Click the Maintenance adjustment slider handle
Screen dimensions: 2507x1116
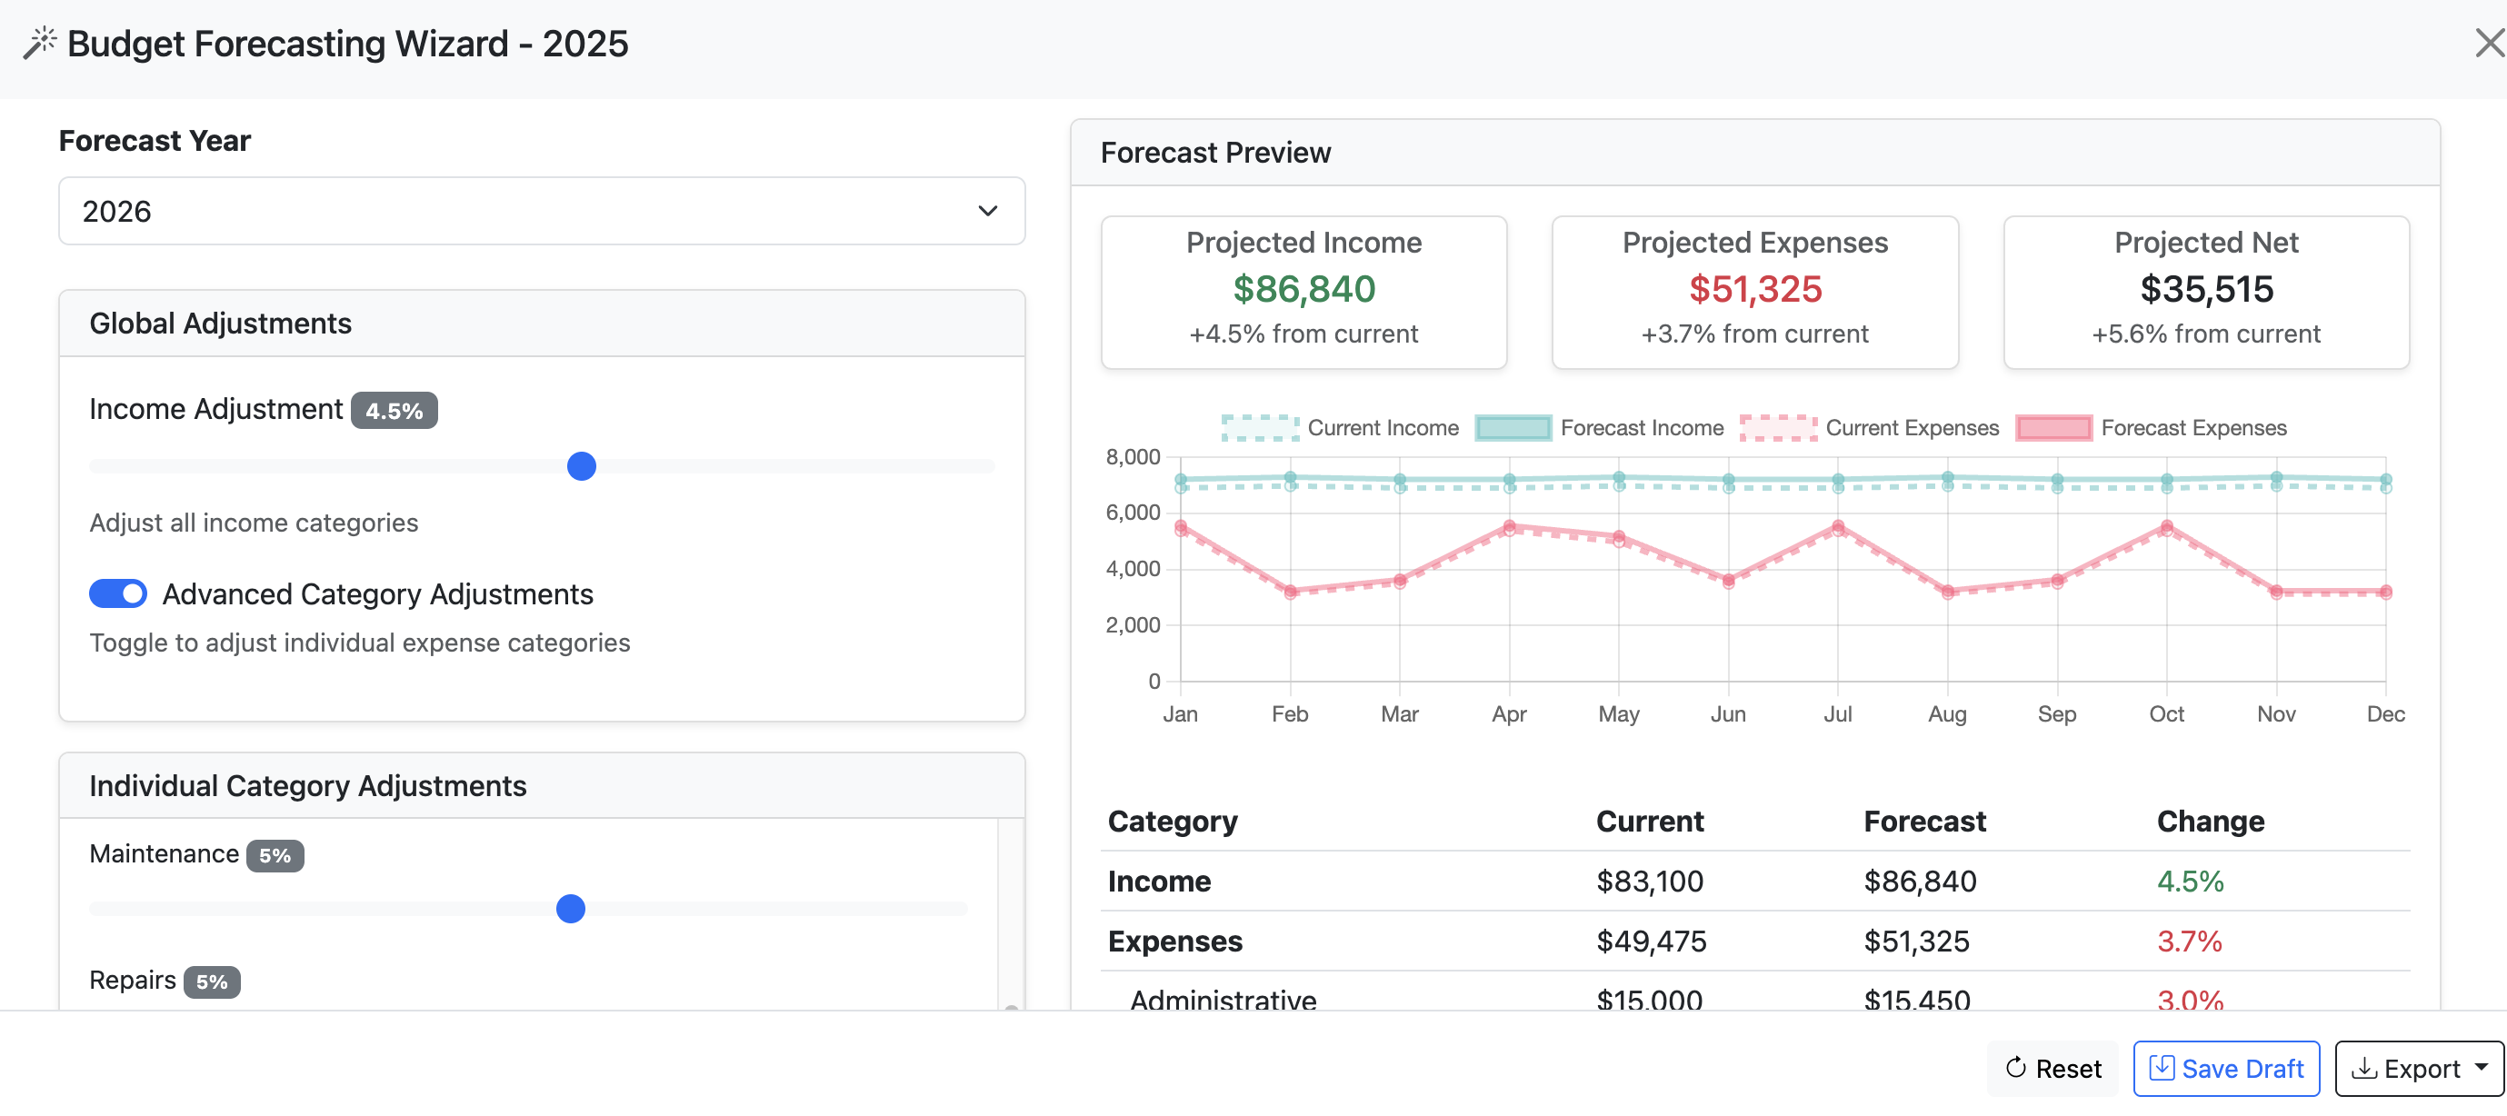(570, 909)
